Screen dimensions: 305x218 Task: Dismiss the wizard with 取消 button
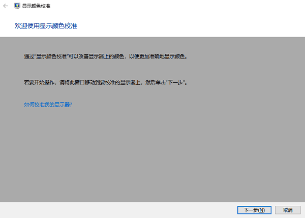click(x=288, y=210)
